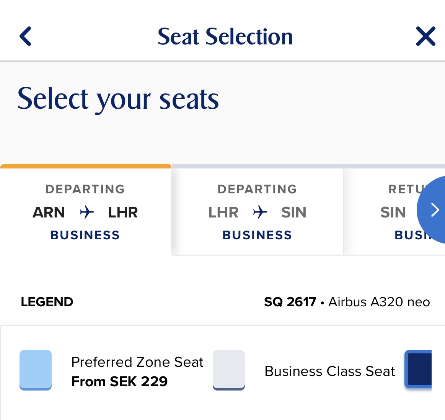Image resolution: width=445 pixels, height=420 pixels.
Task: Click the orange active tab indicator bar
Action: click(x=86, y=166)
